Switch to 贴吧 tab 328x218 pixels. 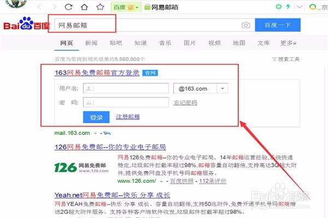[116, 43]
